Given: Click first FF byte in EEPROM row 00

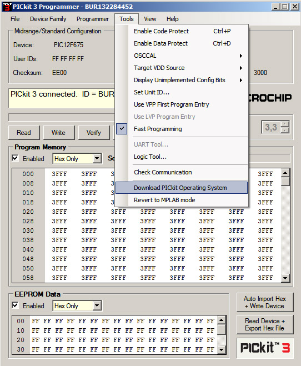Looking at the screenshot, I should [x=36, y=321].
